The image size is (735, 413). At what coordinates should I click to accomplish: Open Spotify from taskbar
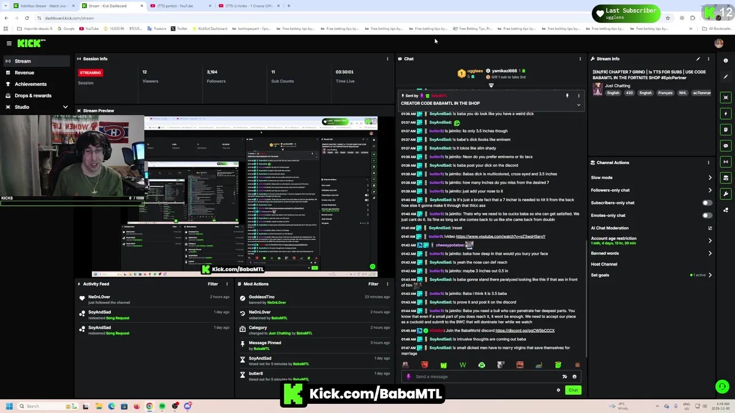tap(162, 406)
